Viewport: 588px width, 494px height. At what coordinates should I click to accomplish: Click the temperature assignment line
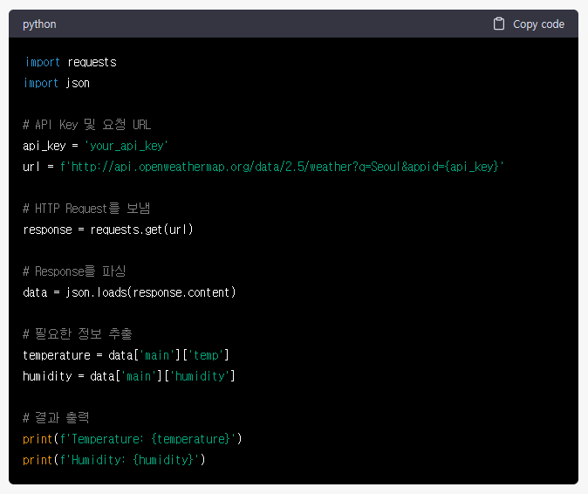point(126,355)
